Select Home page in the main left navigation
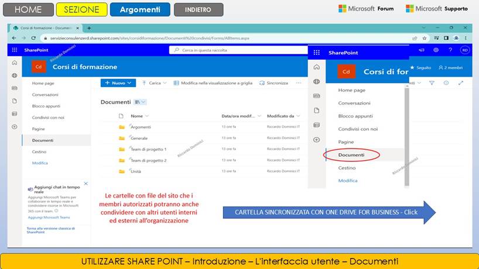The width and height of the screenshot is (479, 269). (43, 83)
